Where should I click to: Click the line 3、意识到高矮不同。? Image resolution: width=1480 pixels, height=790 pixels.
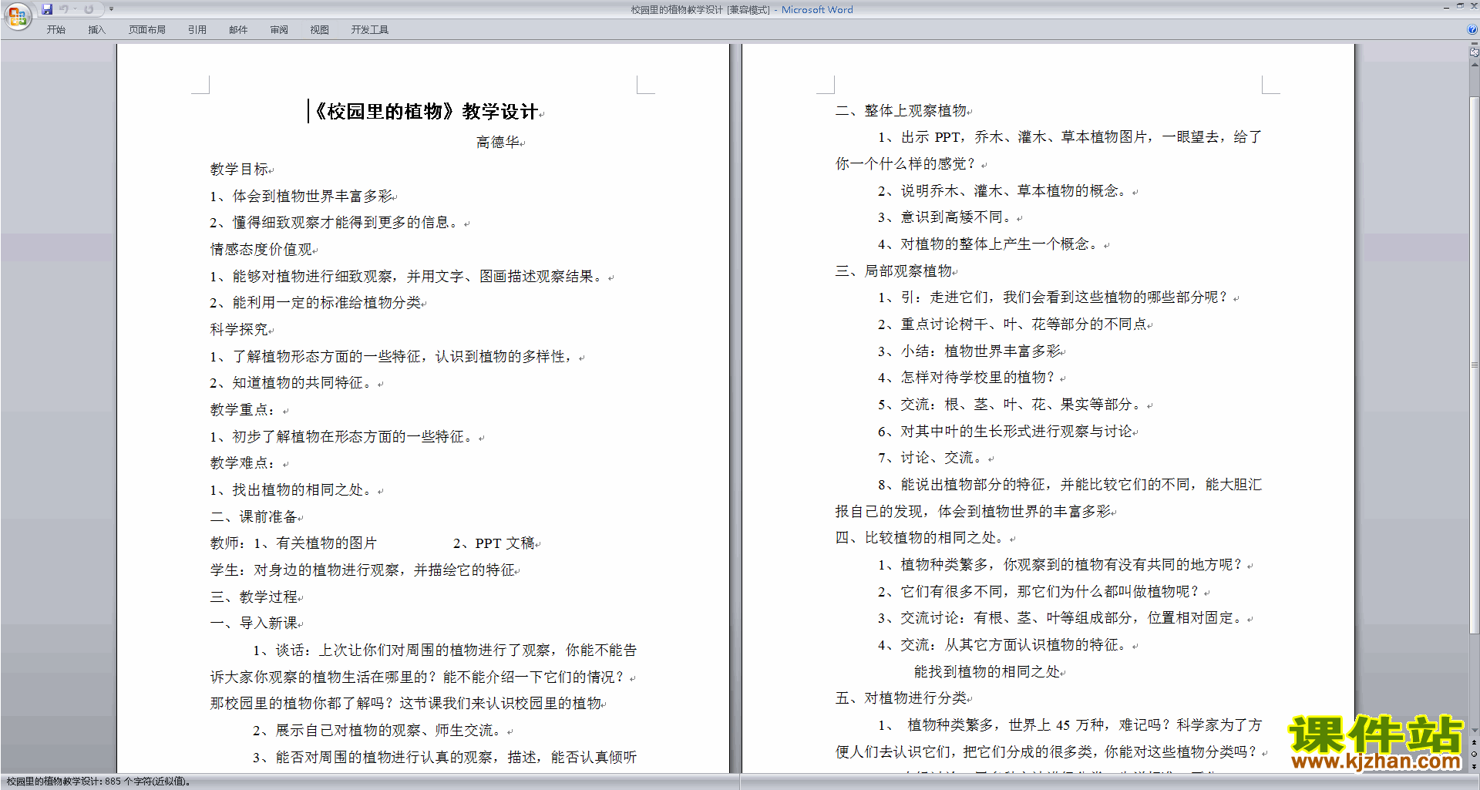947,217
